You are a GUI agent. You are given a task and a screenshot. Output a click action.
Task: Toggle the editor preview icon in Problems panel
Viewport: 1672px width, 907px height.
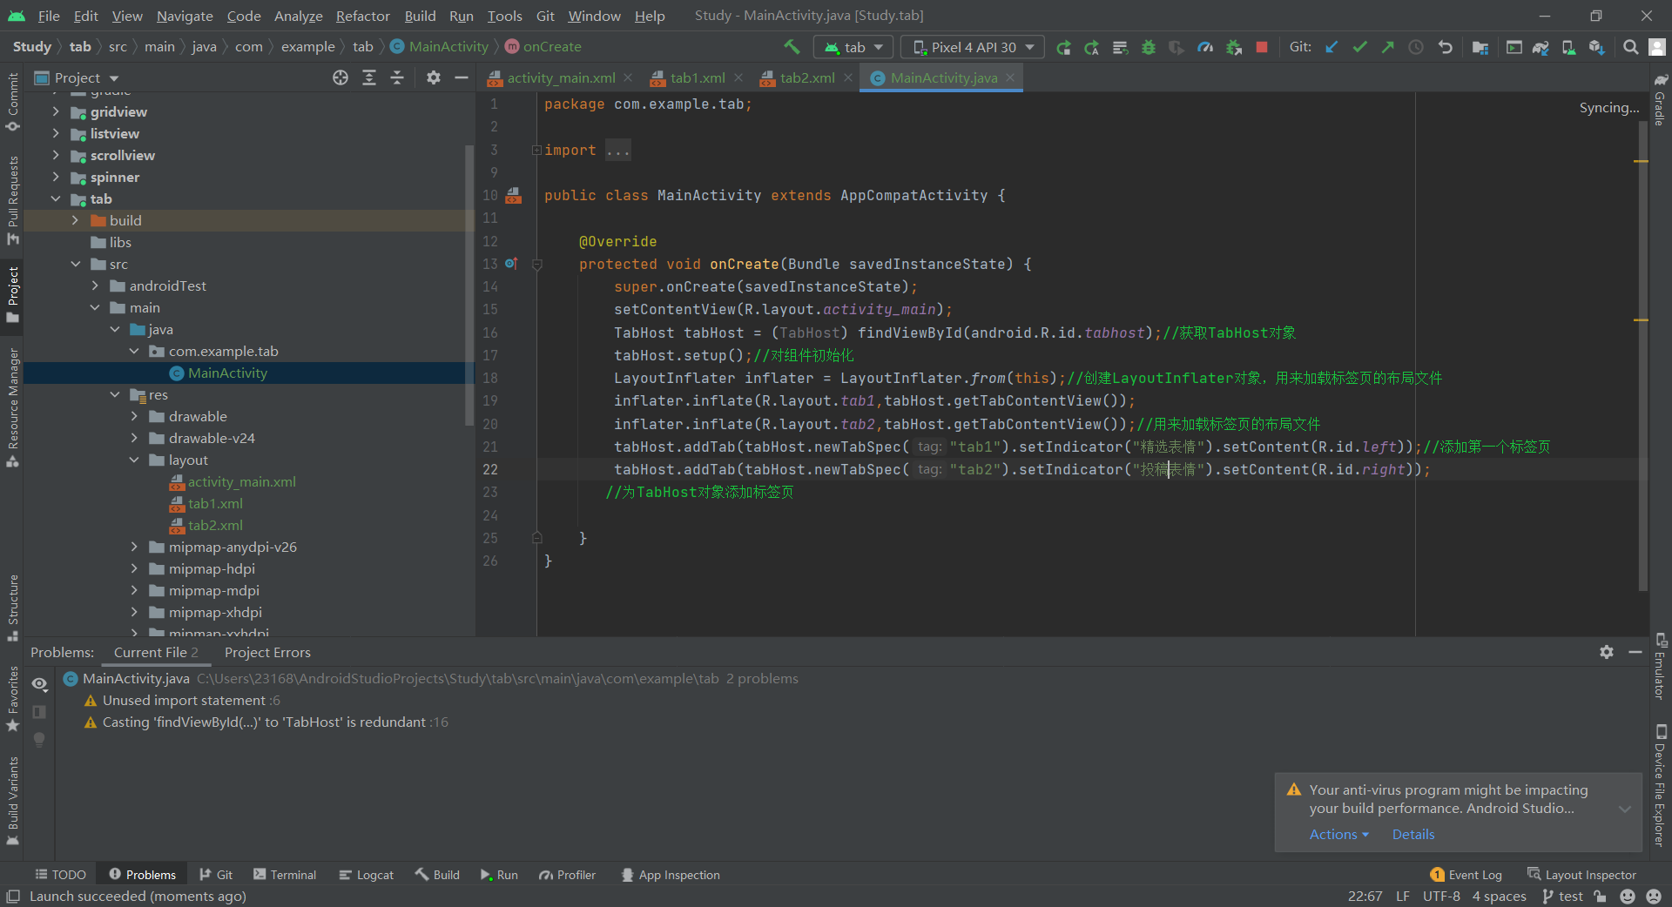tap(39, 712)
